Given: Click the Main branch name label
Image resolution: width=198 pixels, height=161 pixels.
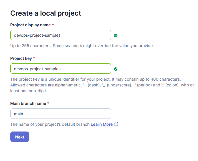Looking at the screenshot, I should tap(28, 103).
